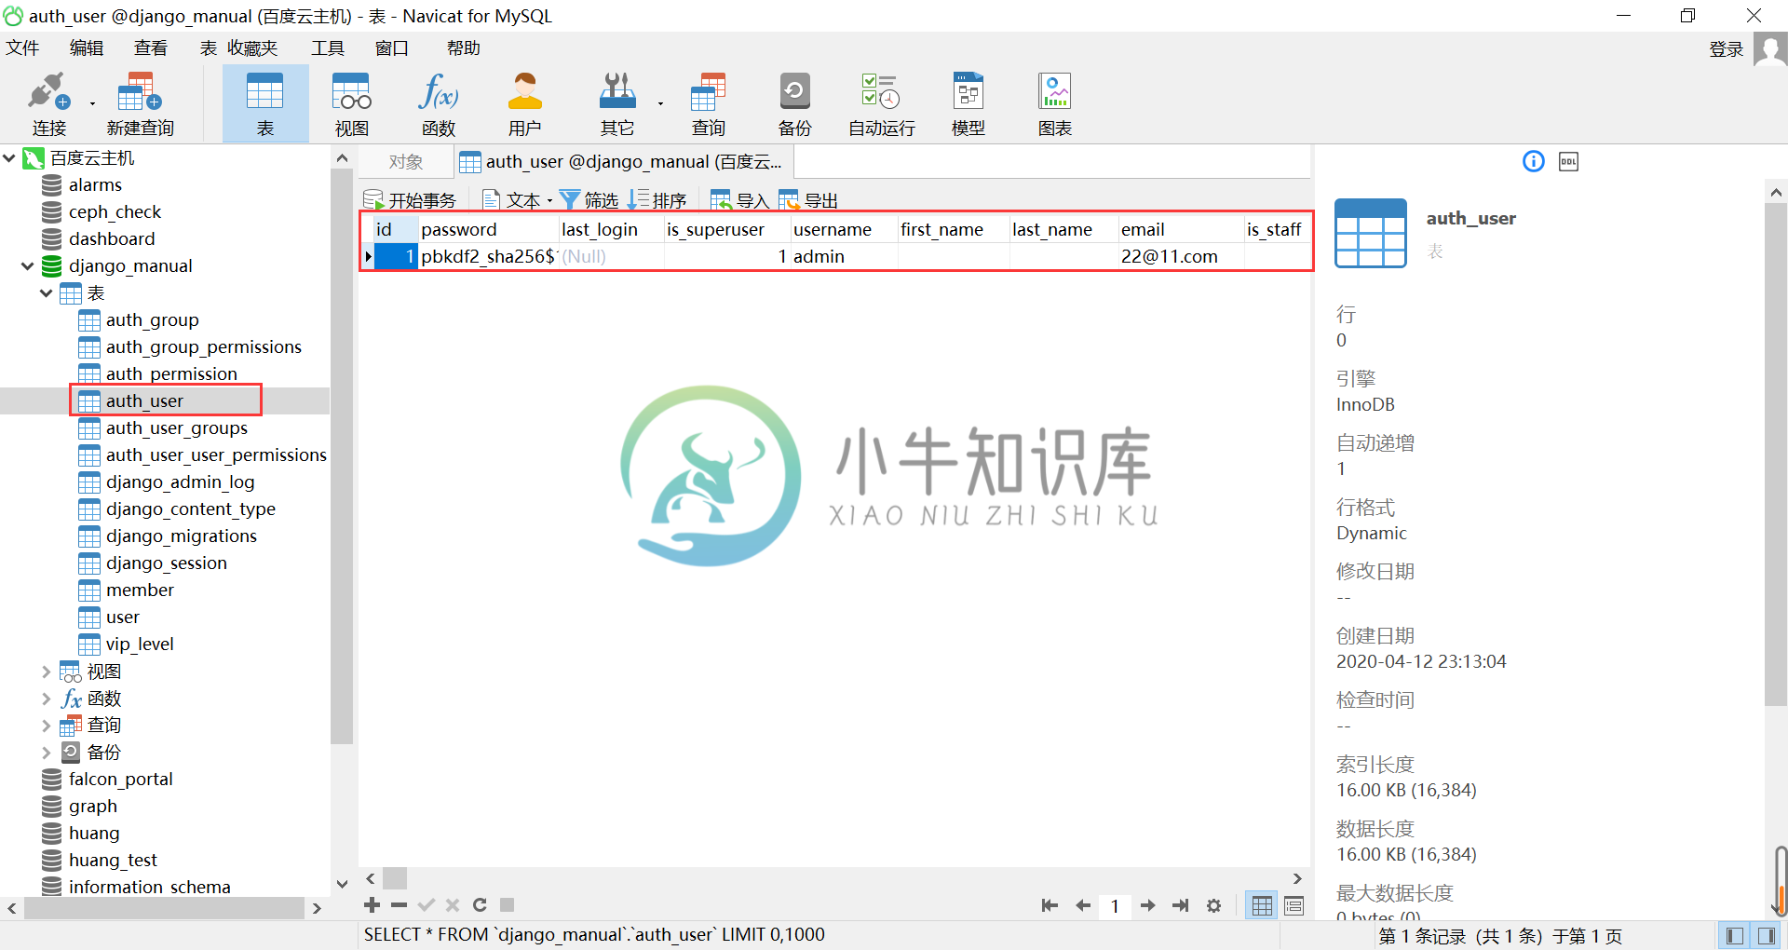Add a new record with plus icon
Screen dimensions: 1788x950
[x=372, y=905]
